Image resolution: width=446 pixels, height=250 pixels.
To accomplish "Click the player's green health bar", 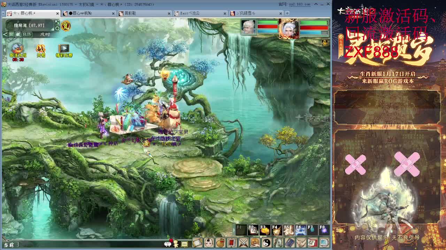I will [314, 23].
